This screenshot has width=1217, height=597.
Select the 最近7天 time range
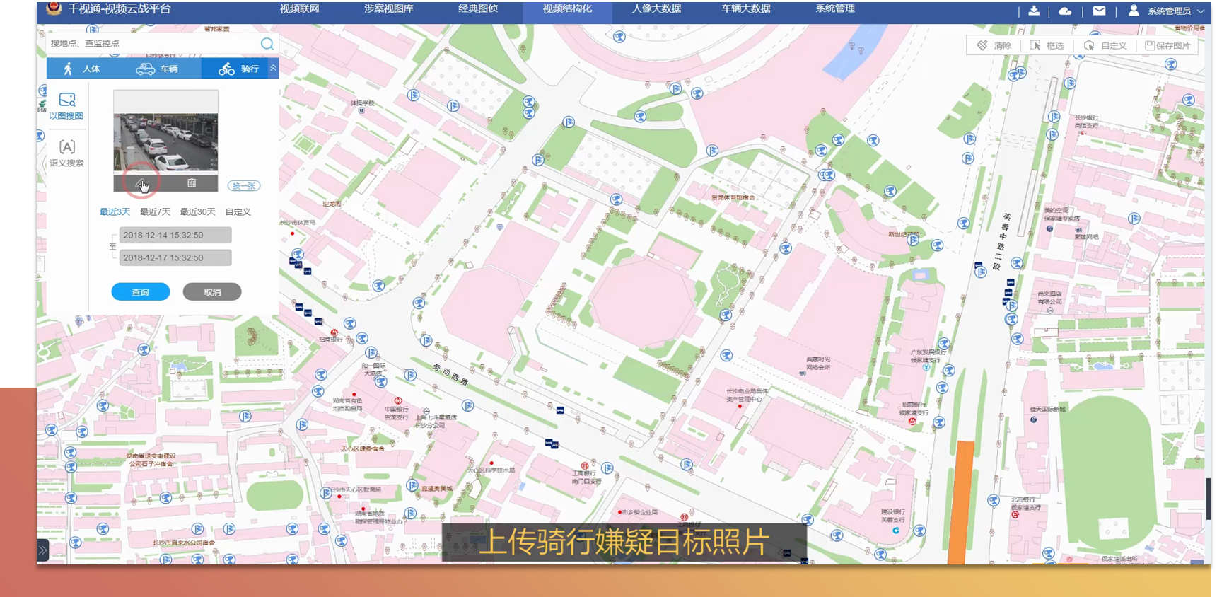[155, 212]
